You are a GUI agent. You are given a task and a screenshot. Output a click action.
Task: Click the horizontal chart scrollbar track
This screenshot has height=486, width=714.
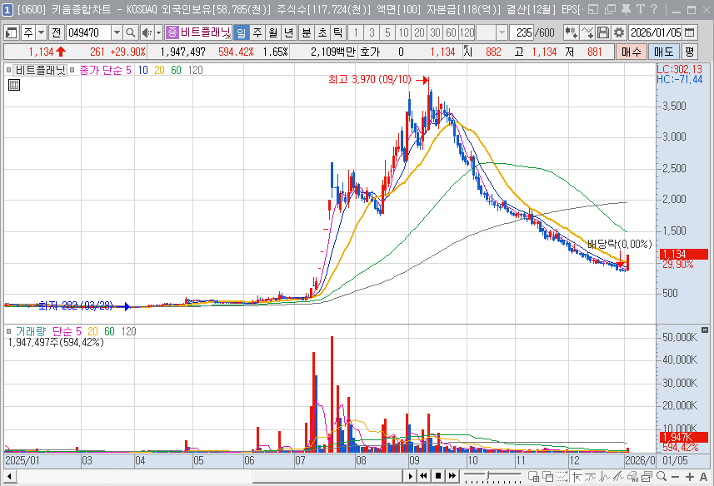point(208,477)
